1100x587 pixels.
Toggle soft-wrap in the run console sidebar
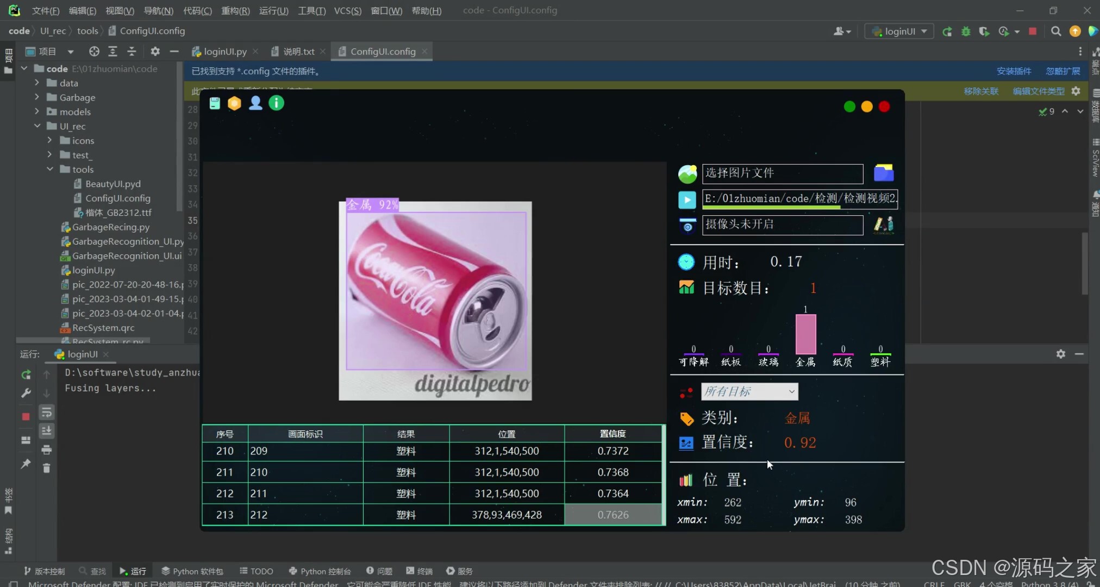coord(47,413)
